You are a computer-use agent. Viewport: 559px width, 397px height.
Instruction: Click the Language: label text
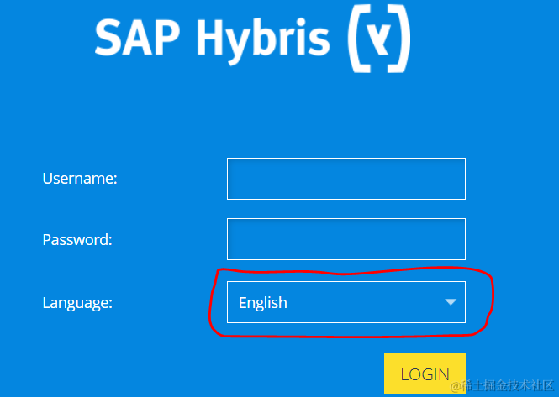point(77,303)
